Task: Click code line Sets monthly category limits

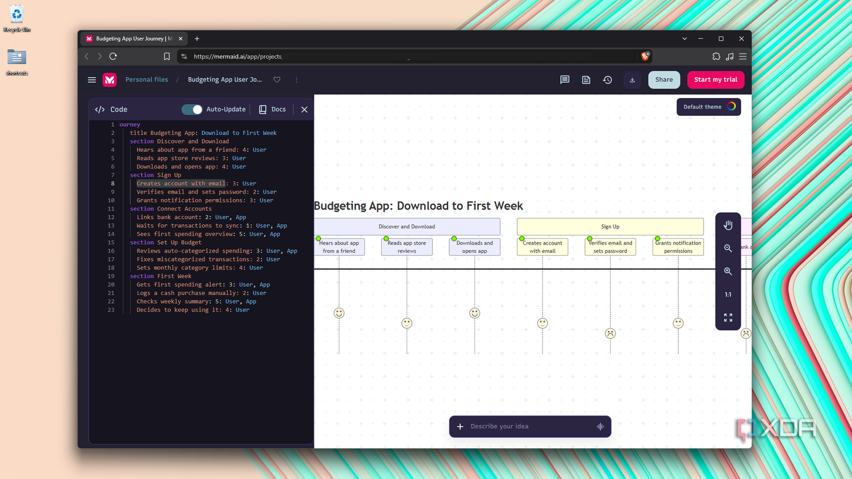Action: (x=199, y=268)
